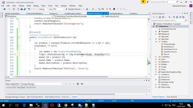Viewport: 193px width, 108px height.
Task: Open the Error List tab
Action: pyautogui.click(x=66, y=97)
